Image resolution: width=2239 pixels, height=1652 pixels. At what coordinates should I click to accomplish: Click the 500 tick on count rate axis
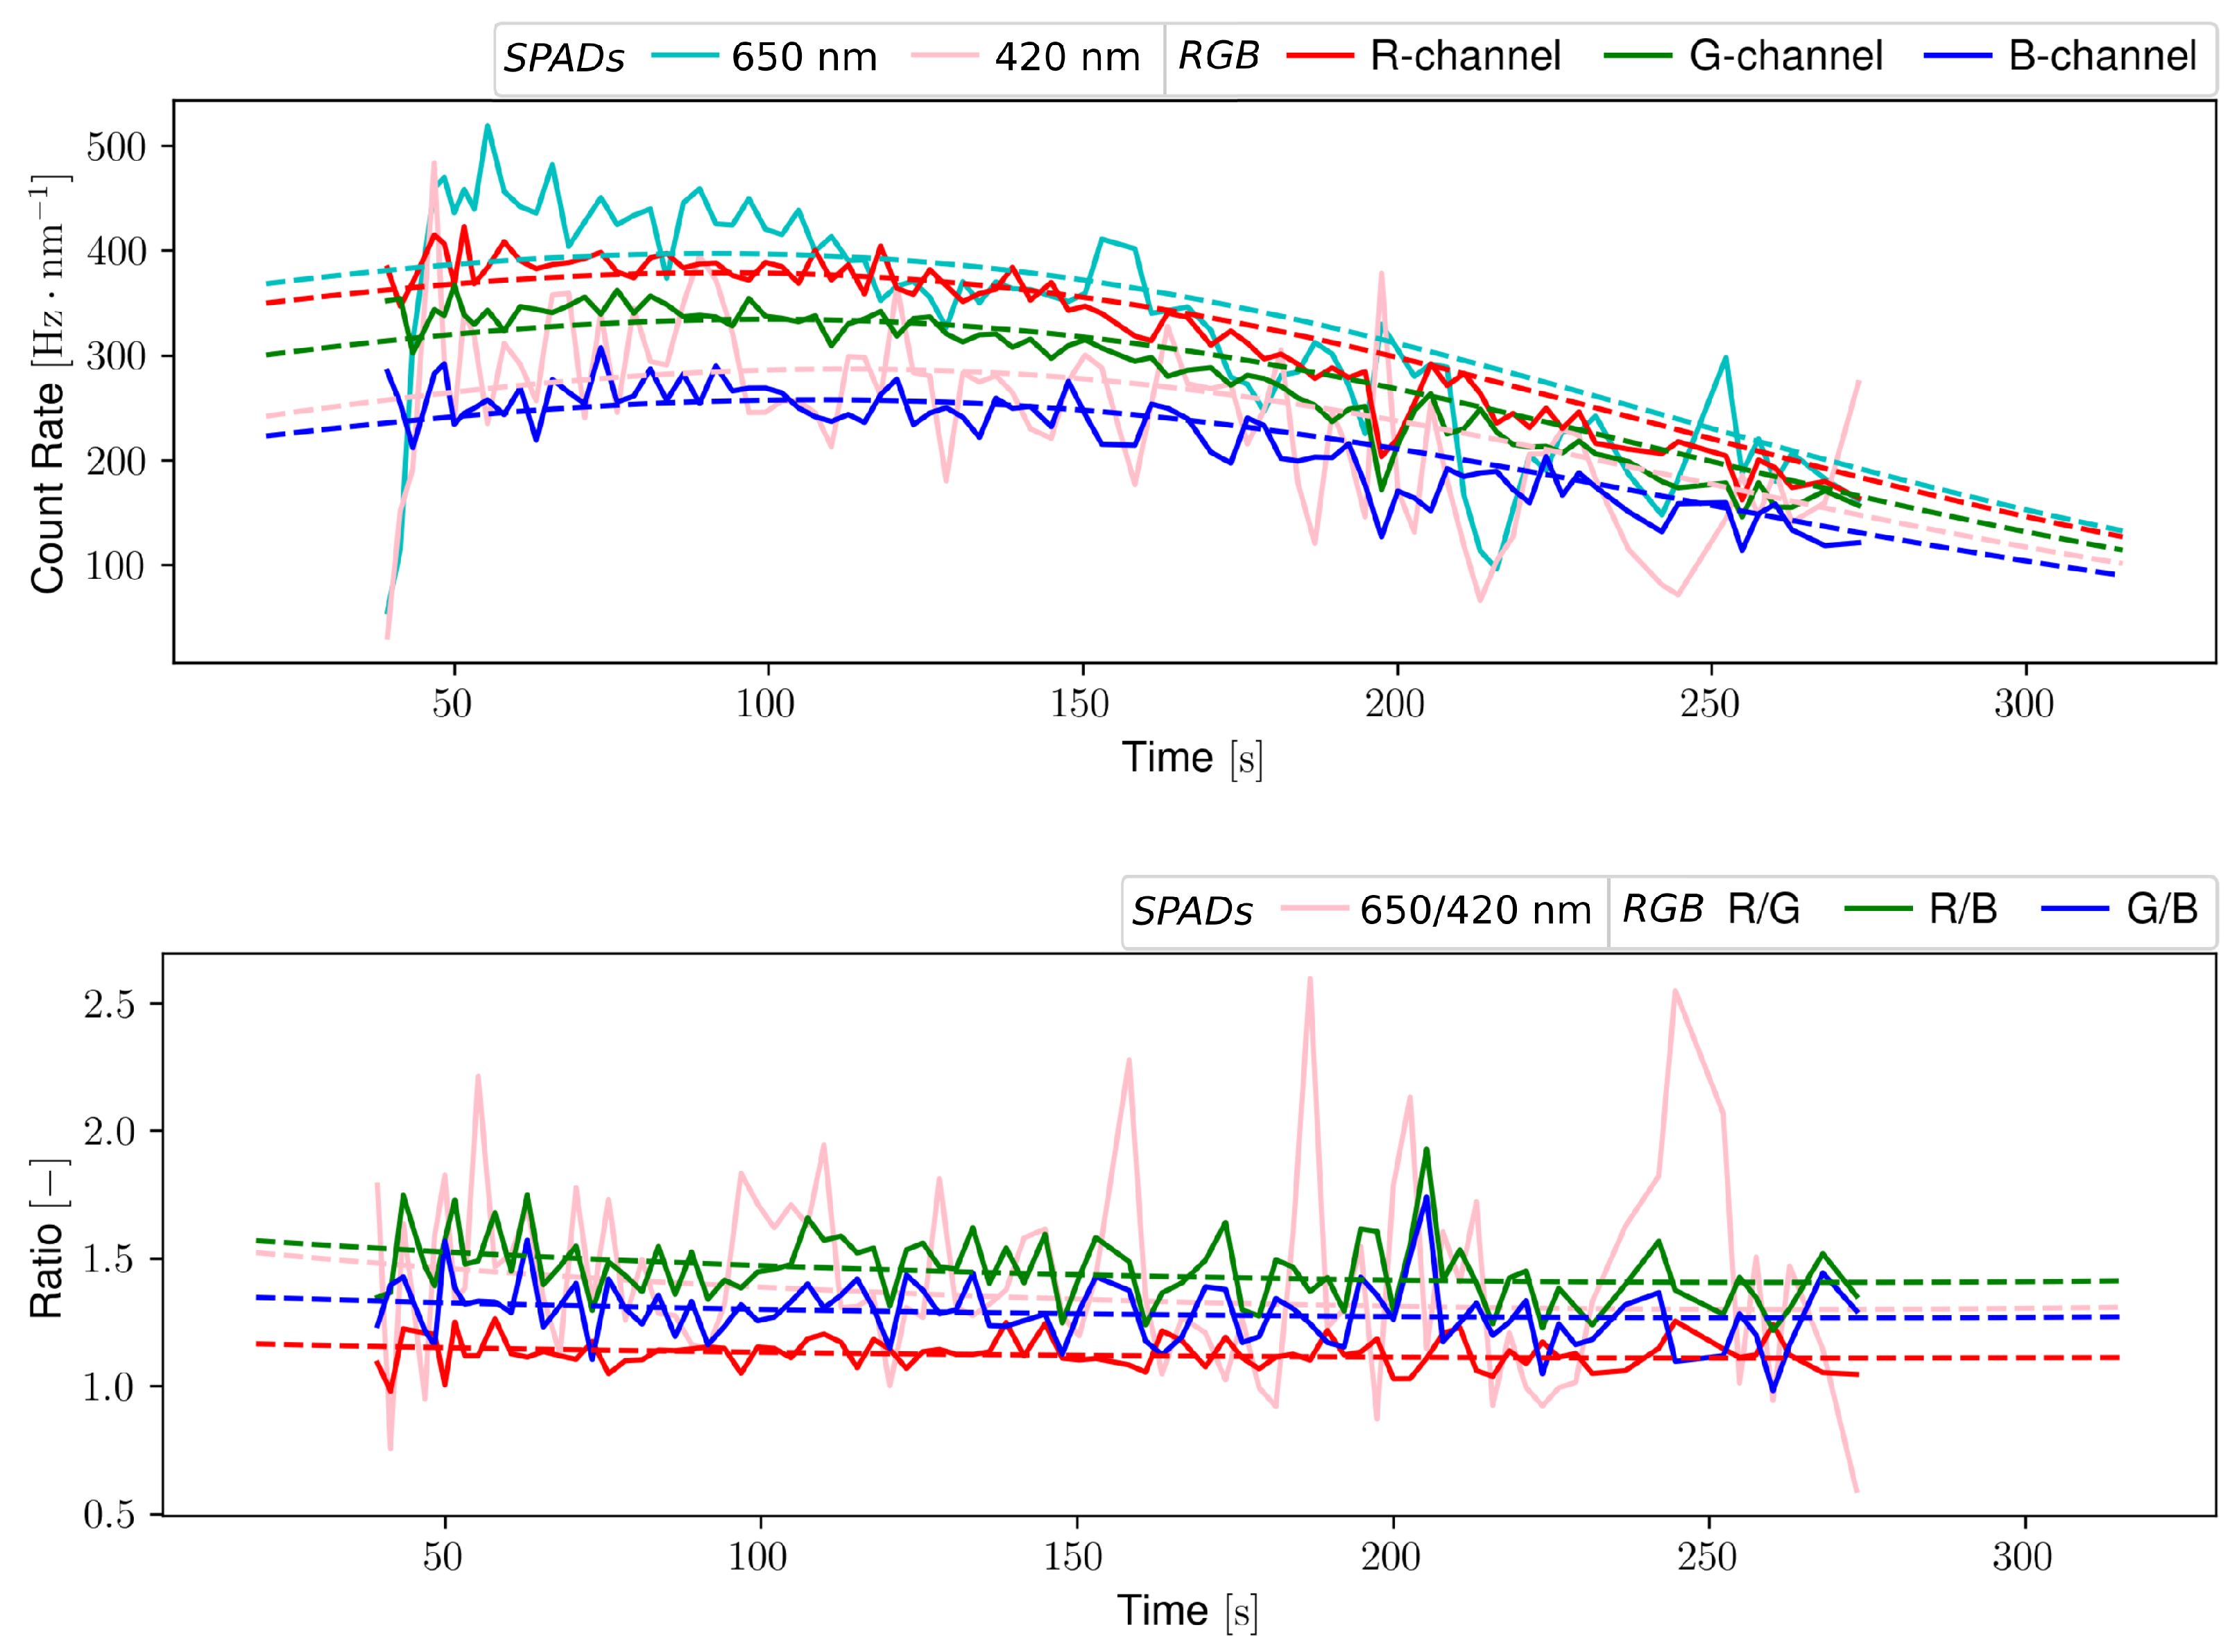pyautogui.click(x=116, y=147)
